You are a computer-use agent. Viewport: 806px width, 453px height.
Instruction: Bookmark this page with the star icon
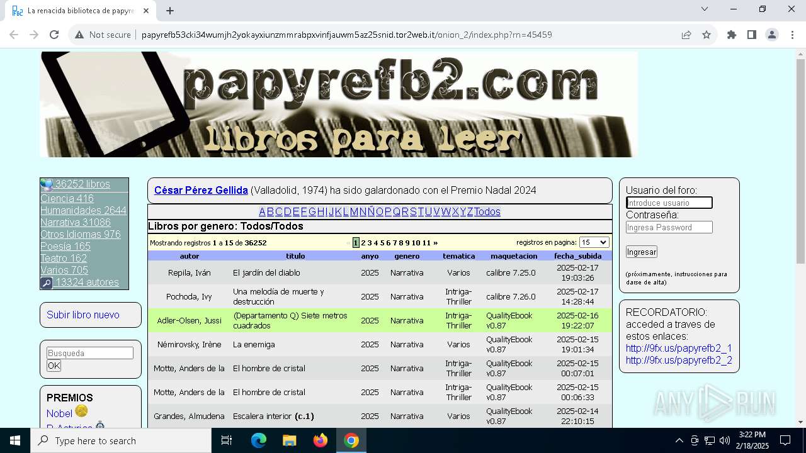pos(707,35)
